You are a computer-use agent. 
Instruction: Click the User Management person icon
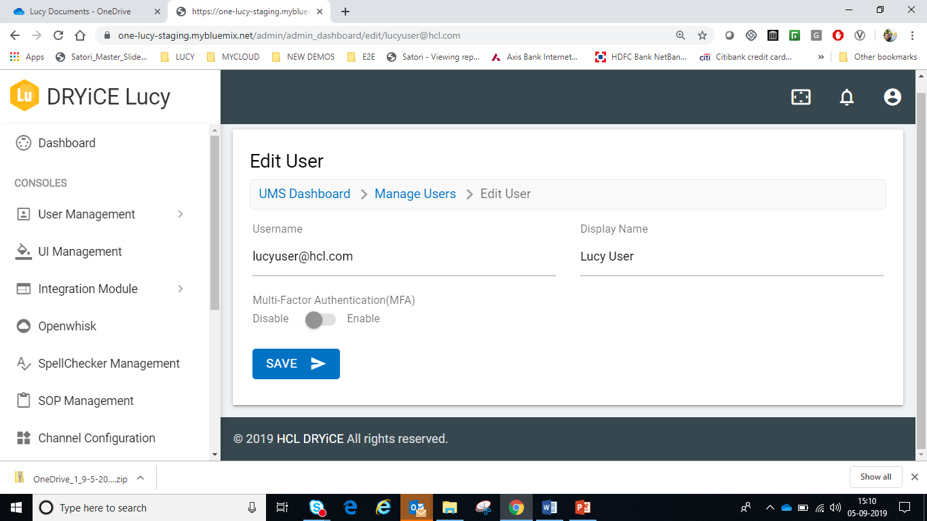coord(24,214)
